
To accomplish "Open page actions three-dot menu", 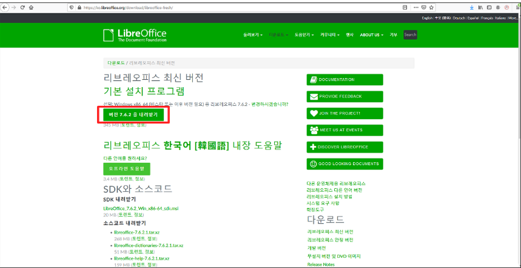I will pyautogui.click(x=416, y=7).
